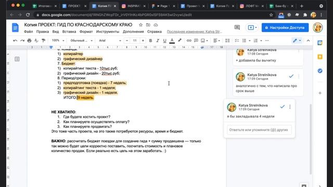
Task: Click the reply field 'Ответьте или упомяните'
Action: pos(259,130)
